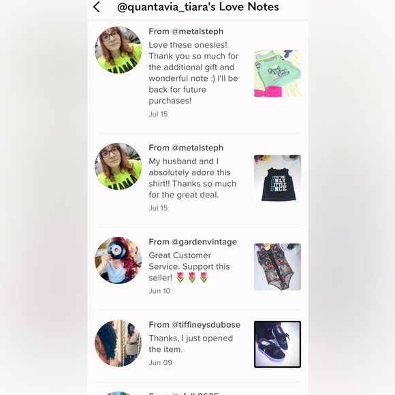The width and height of the screenshot is (395, 395).
Task: Tap the From @gardenvintage username
Action: coord(193,242)
